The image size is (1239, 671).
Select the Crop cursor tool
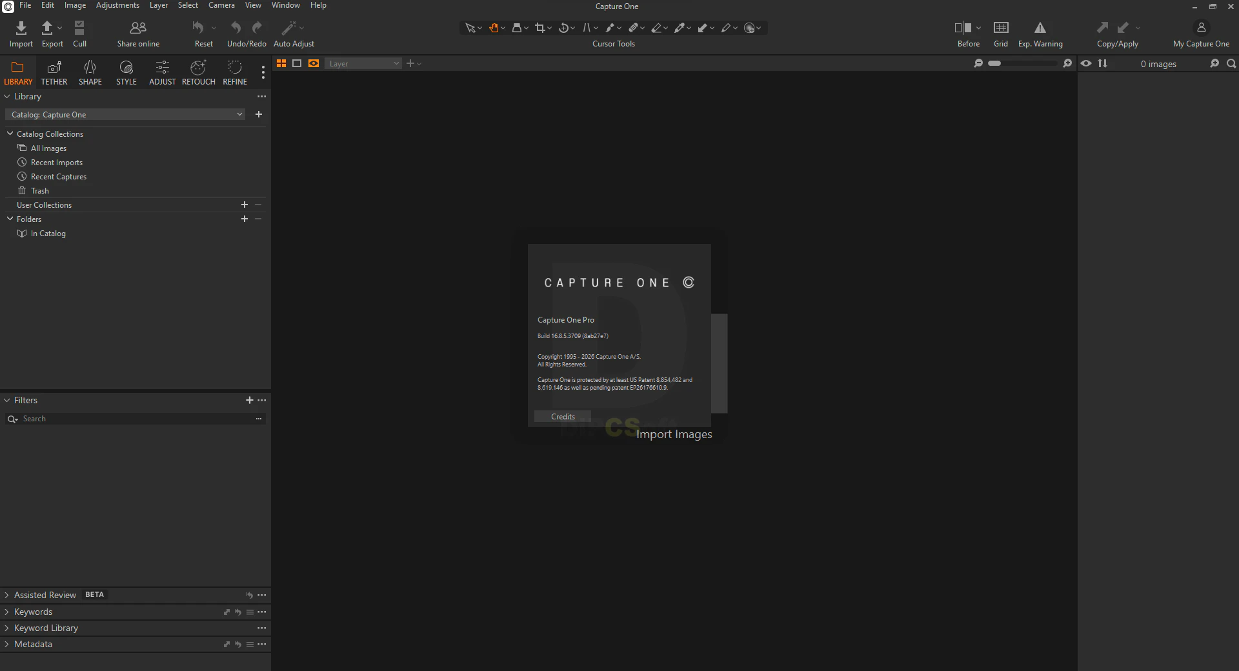point(540,28)
